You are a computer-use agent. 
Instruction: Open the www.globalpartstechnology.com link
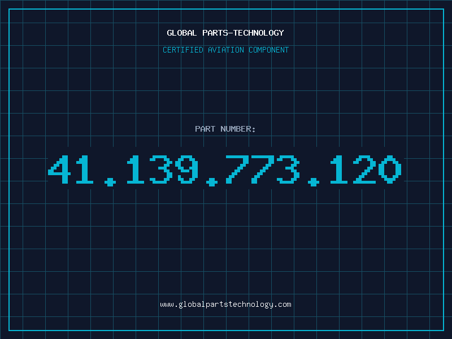pos(225,305)
